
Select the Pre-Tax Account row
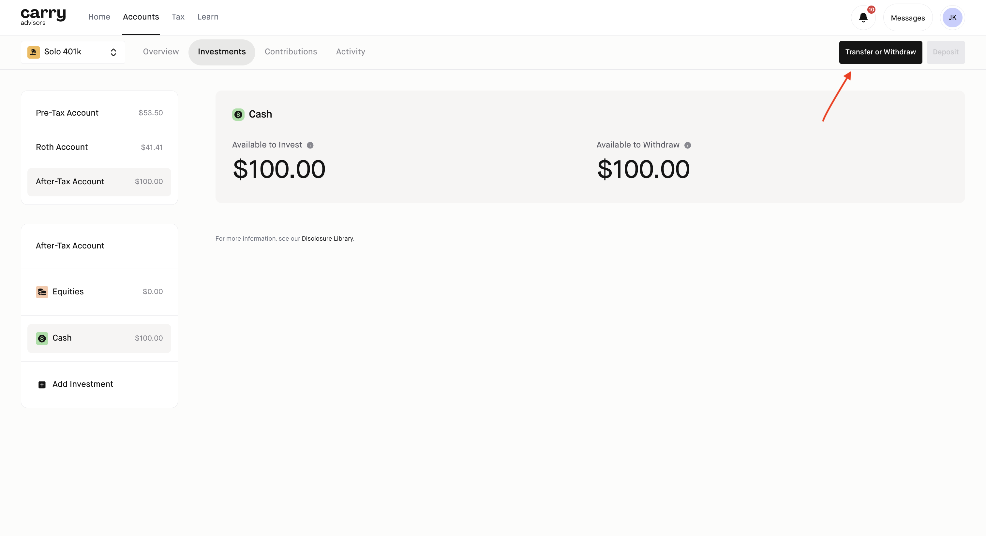(x=99, y=113)
